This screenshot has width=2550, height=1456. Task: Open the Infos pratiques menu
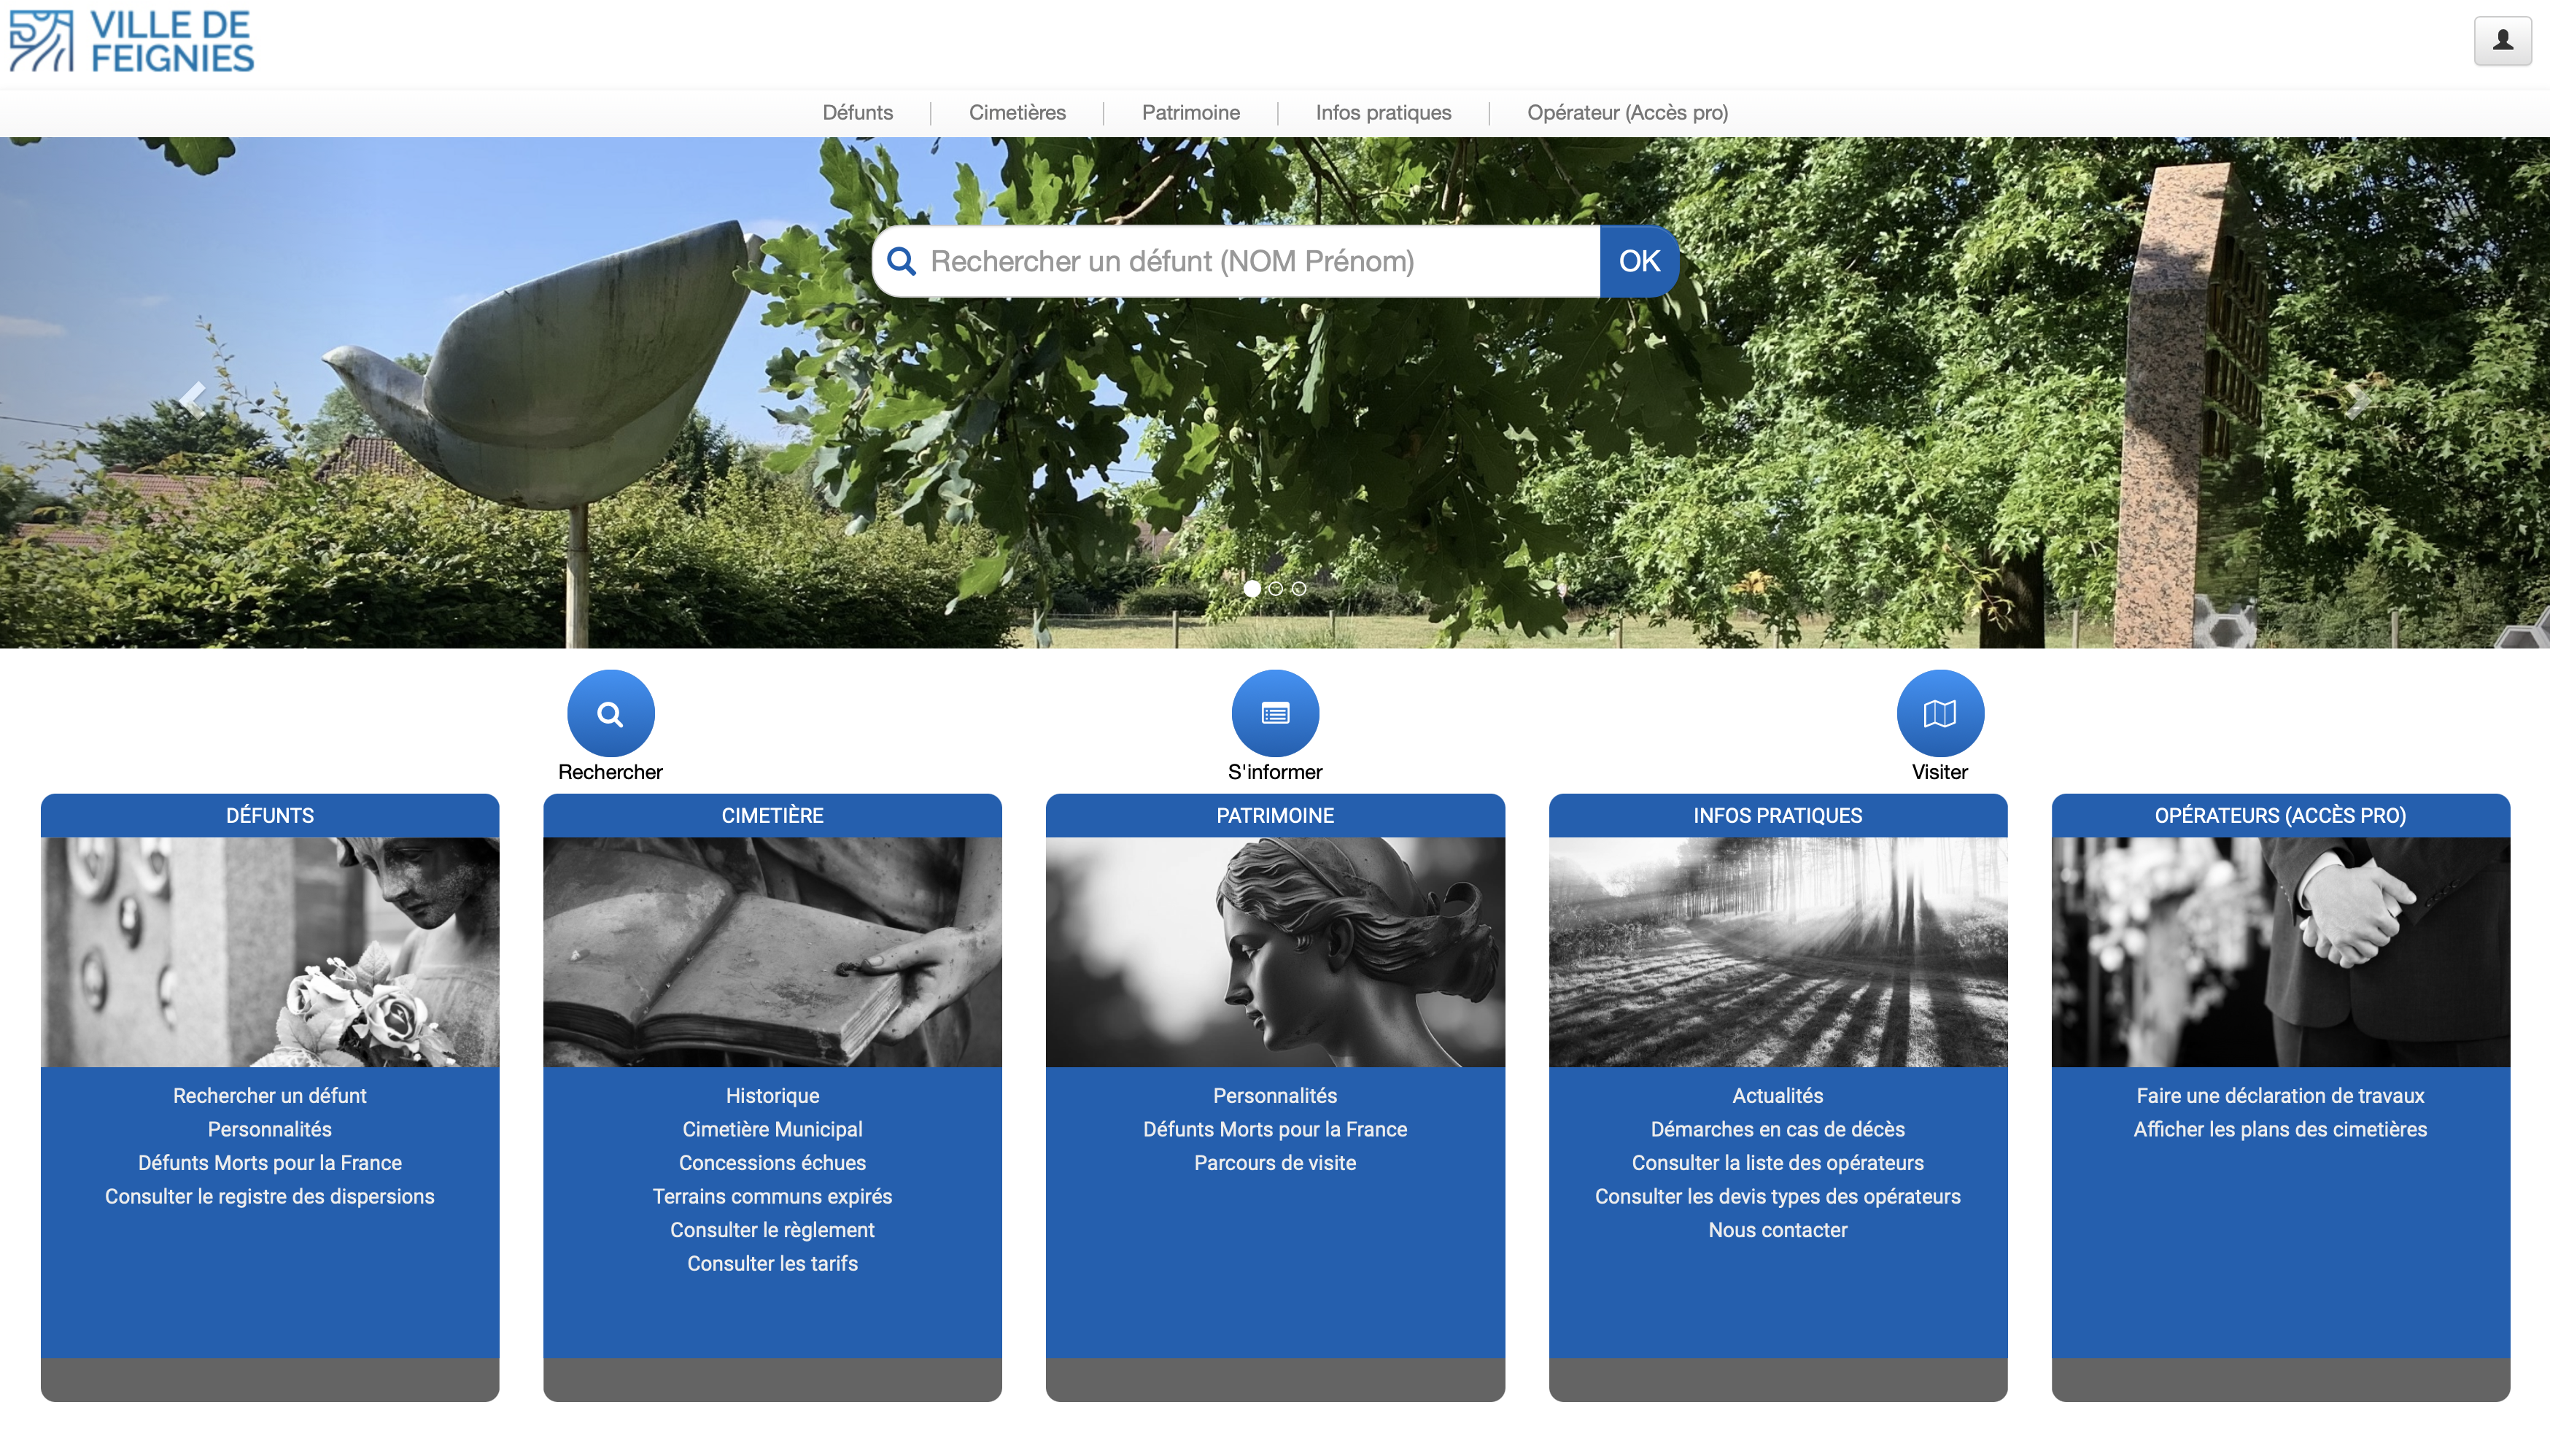[x=1384, y=113]
